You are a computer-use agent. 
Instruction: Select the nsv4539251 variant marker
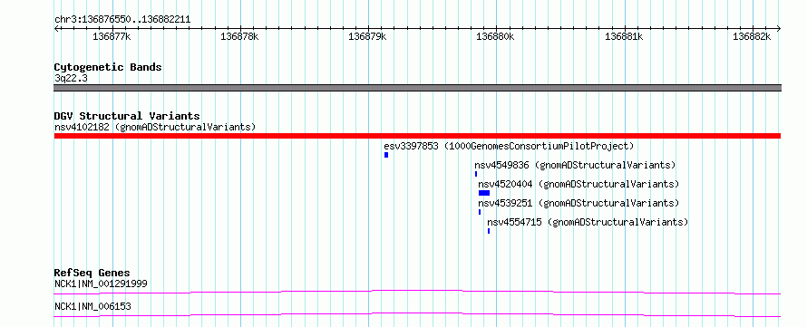pos(480,212)
